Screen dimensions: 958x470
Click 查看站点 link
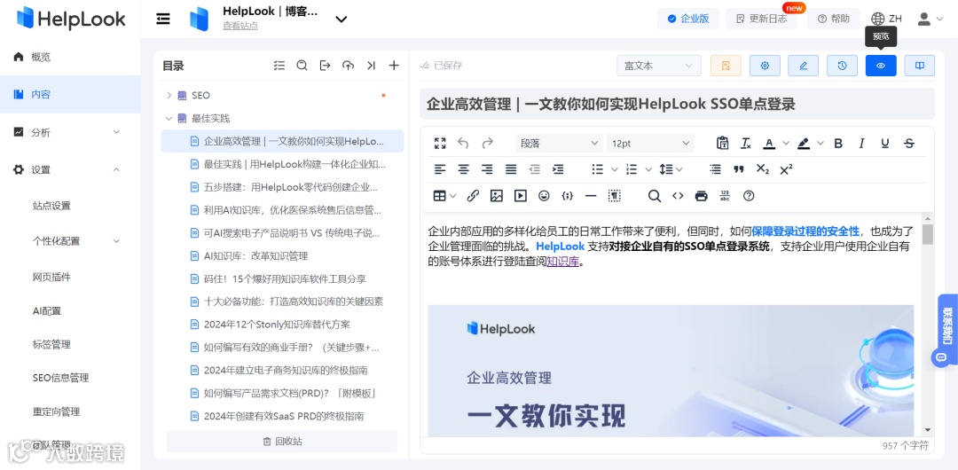point(240,26)
